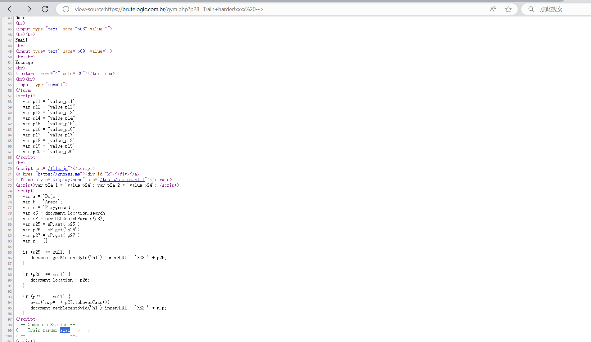591x342 pixels.
Task: Reload the view-source page
Action: tap(45, 9)
